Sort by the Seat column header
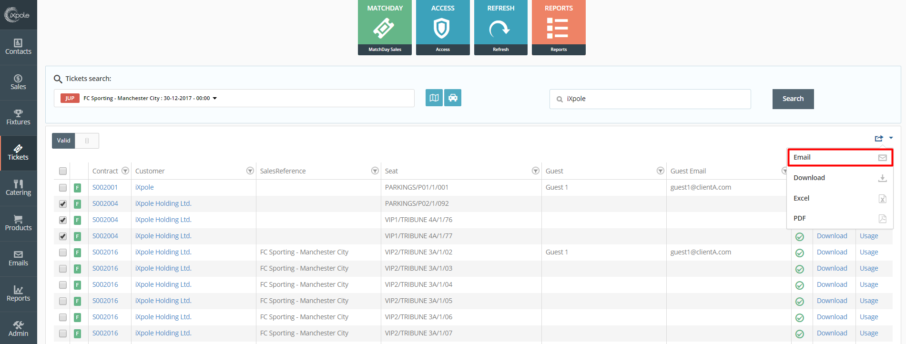The height and width of the screenshot is (344, 906). point(391,171)
